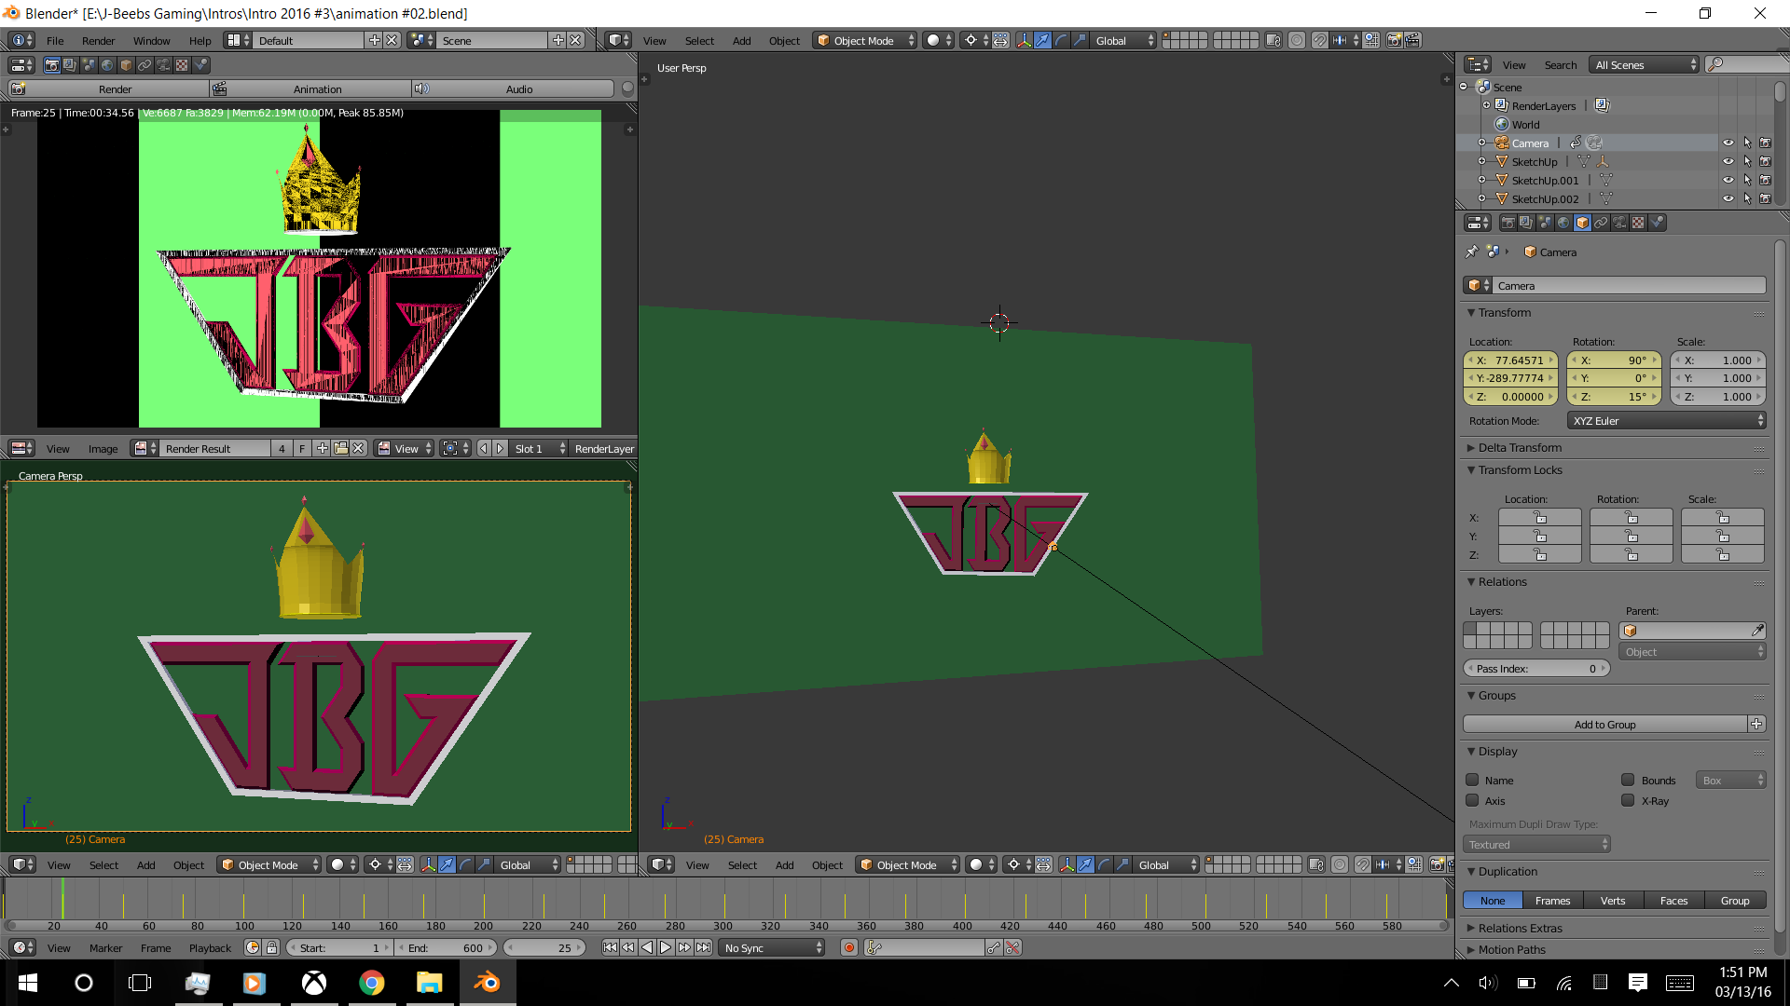Viewport: 1790px width, 1006px height.
Task: Click the Render button
Action: [x=109, y=88]
